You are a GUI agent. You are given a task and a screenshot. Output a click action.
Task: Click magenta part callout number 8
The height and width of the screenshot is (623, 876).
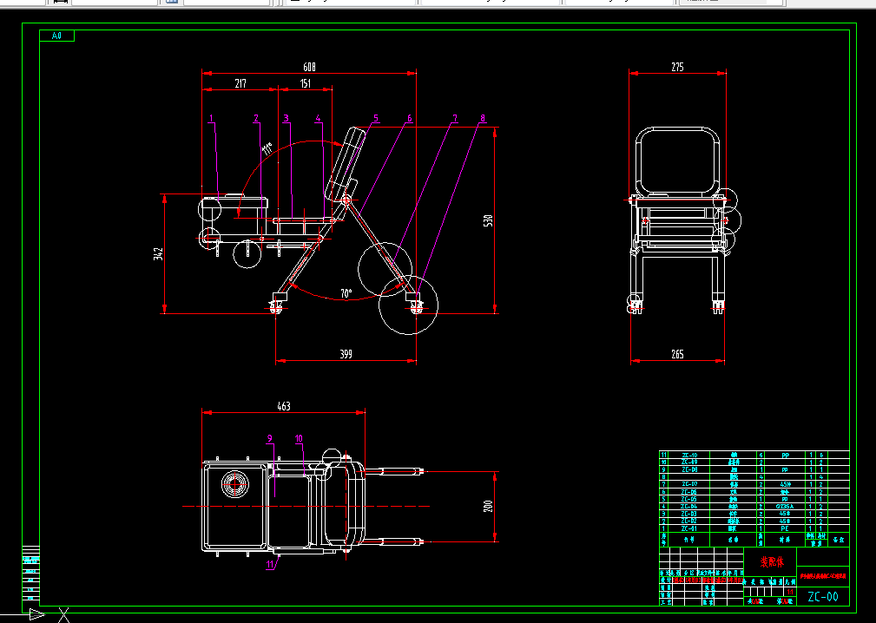coord(483,118)
